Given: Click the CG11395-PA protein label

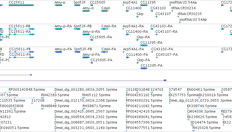Looking at the screenshot, I should (152, 66).
